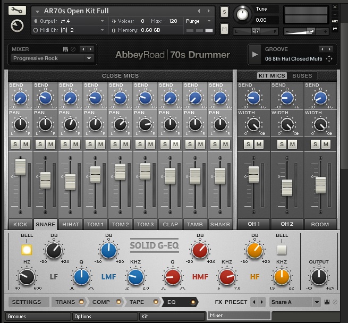Click the EQ OUTPUT knob
The image size is (348, 323).
pos(319,277)
